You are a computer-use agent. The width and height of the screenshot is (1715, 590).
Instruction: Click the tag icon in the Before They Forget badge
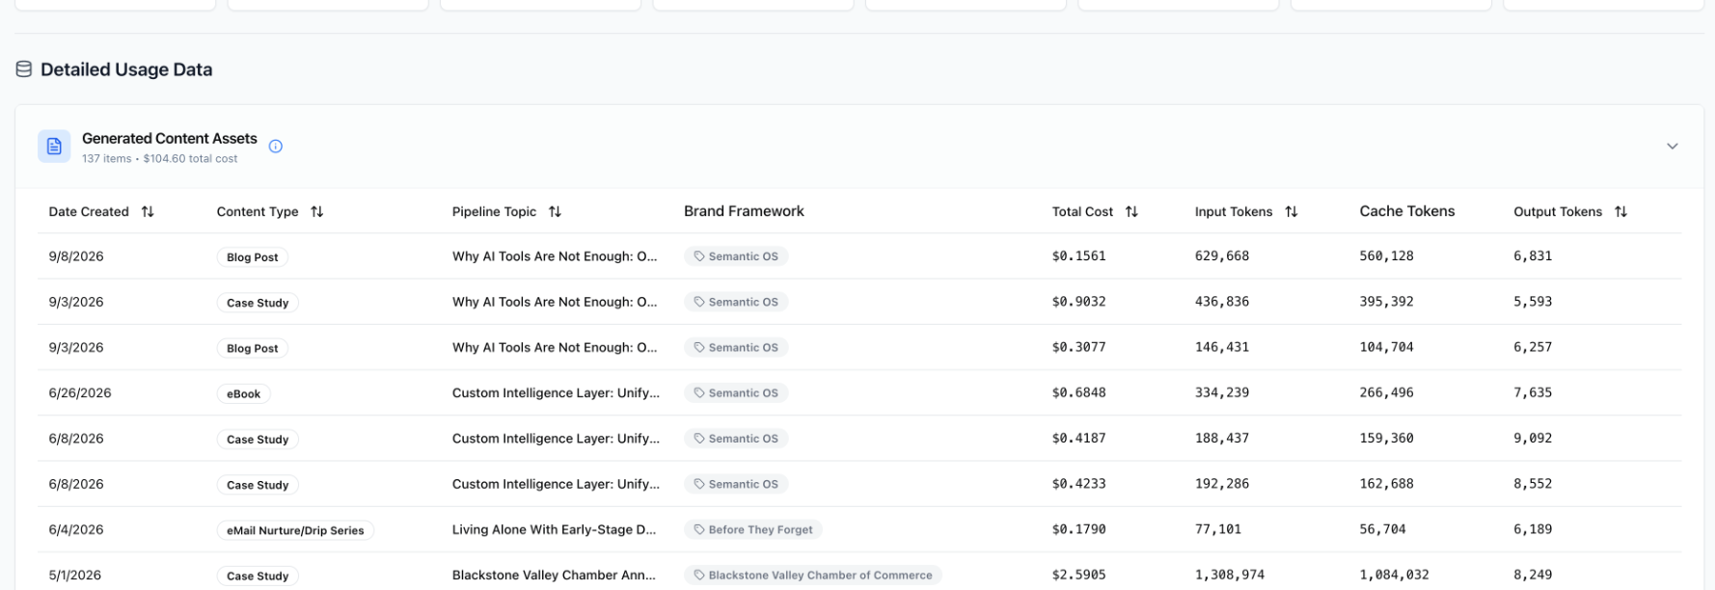699,529
